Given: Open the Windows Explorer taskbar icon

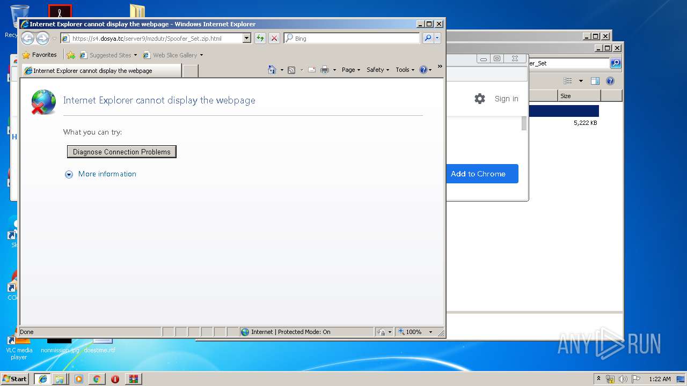Looking at the screenshot, I should click(60, 378).
